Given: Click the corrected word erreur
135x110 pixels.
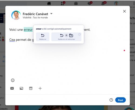Looking at the screenshot, I should point(28,30).
